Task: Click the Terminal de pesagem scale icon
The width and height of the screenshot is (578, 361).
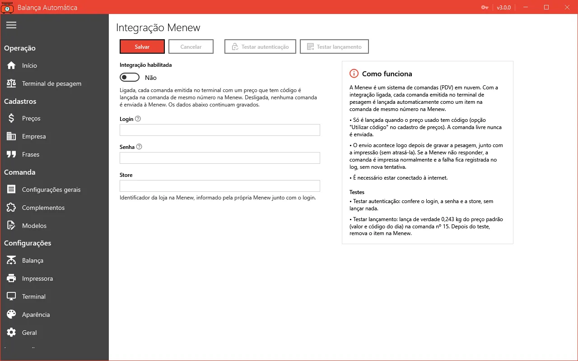Action: (x=11, y=83)
